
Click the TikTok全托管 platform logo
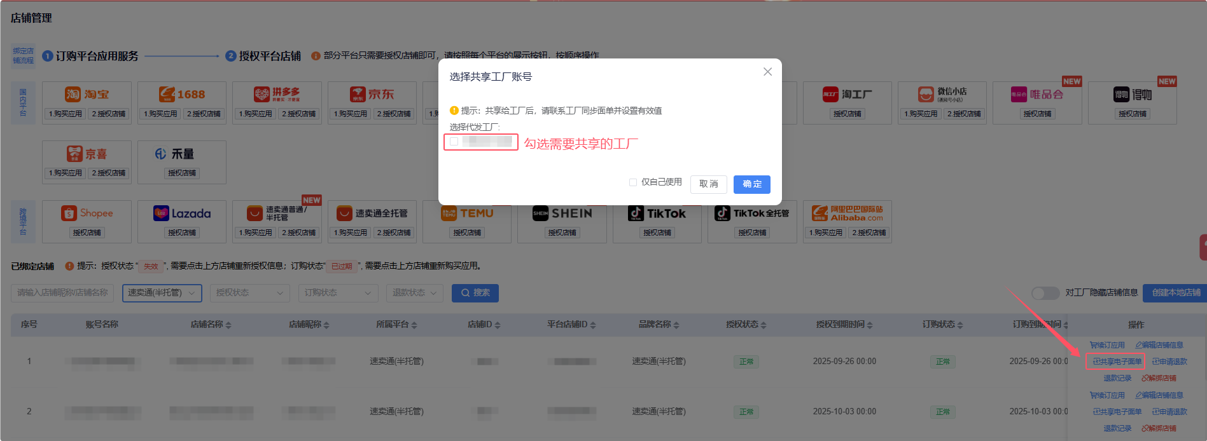752,214
